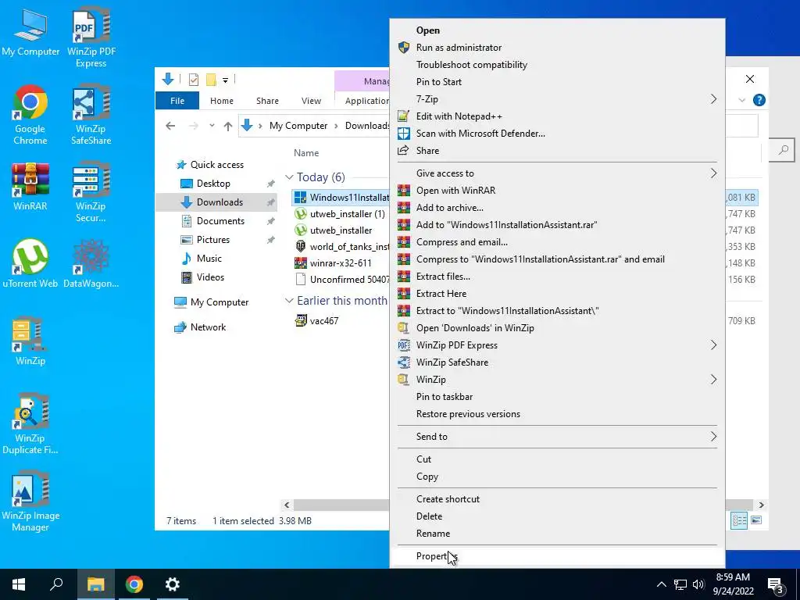Expand the WinZip submenu
The width and height of the screenshot is (800, 600).
[557, 380]
